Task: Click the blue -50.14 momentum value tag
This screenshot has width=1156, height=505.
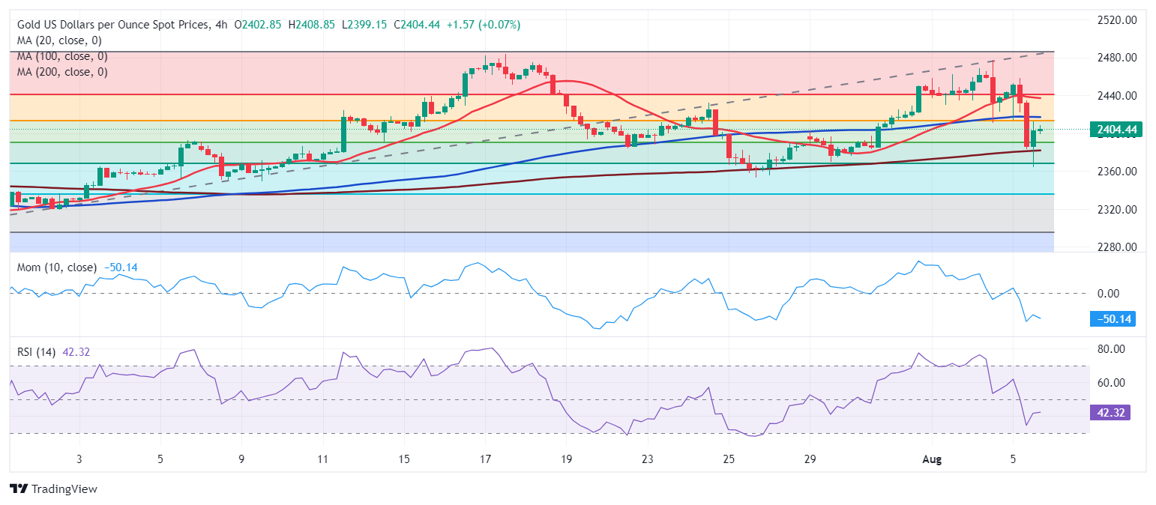Action: [1112, 320]
